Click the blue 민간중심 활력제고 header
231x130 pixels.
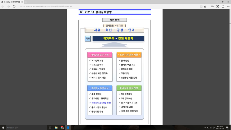[100, 88]
